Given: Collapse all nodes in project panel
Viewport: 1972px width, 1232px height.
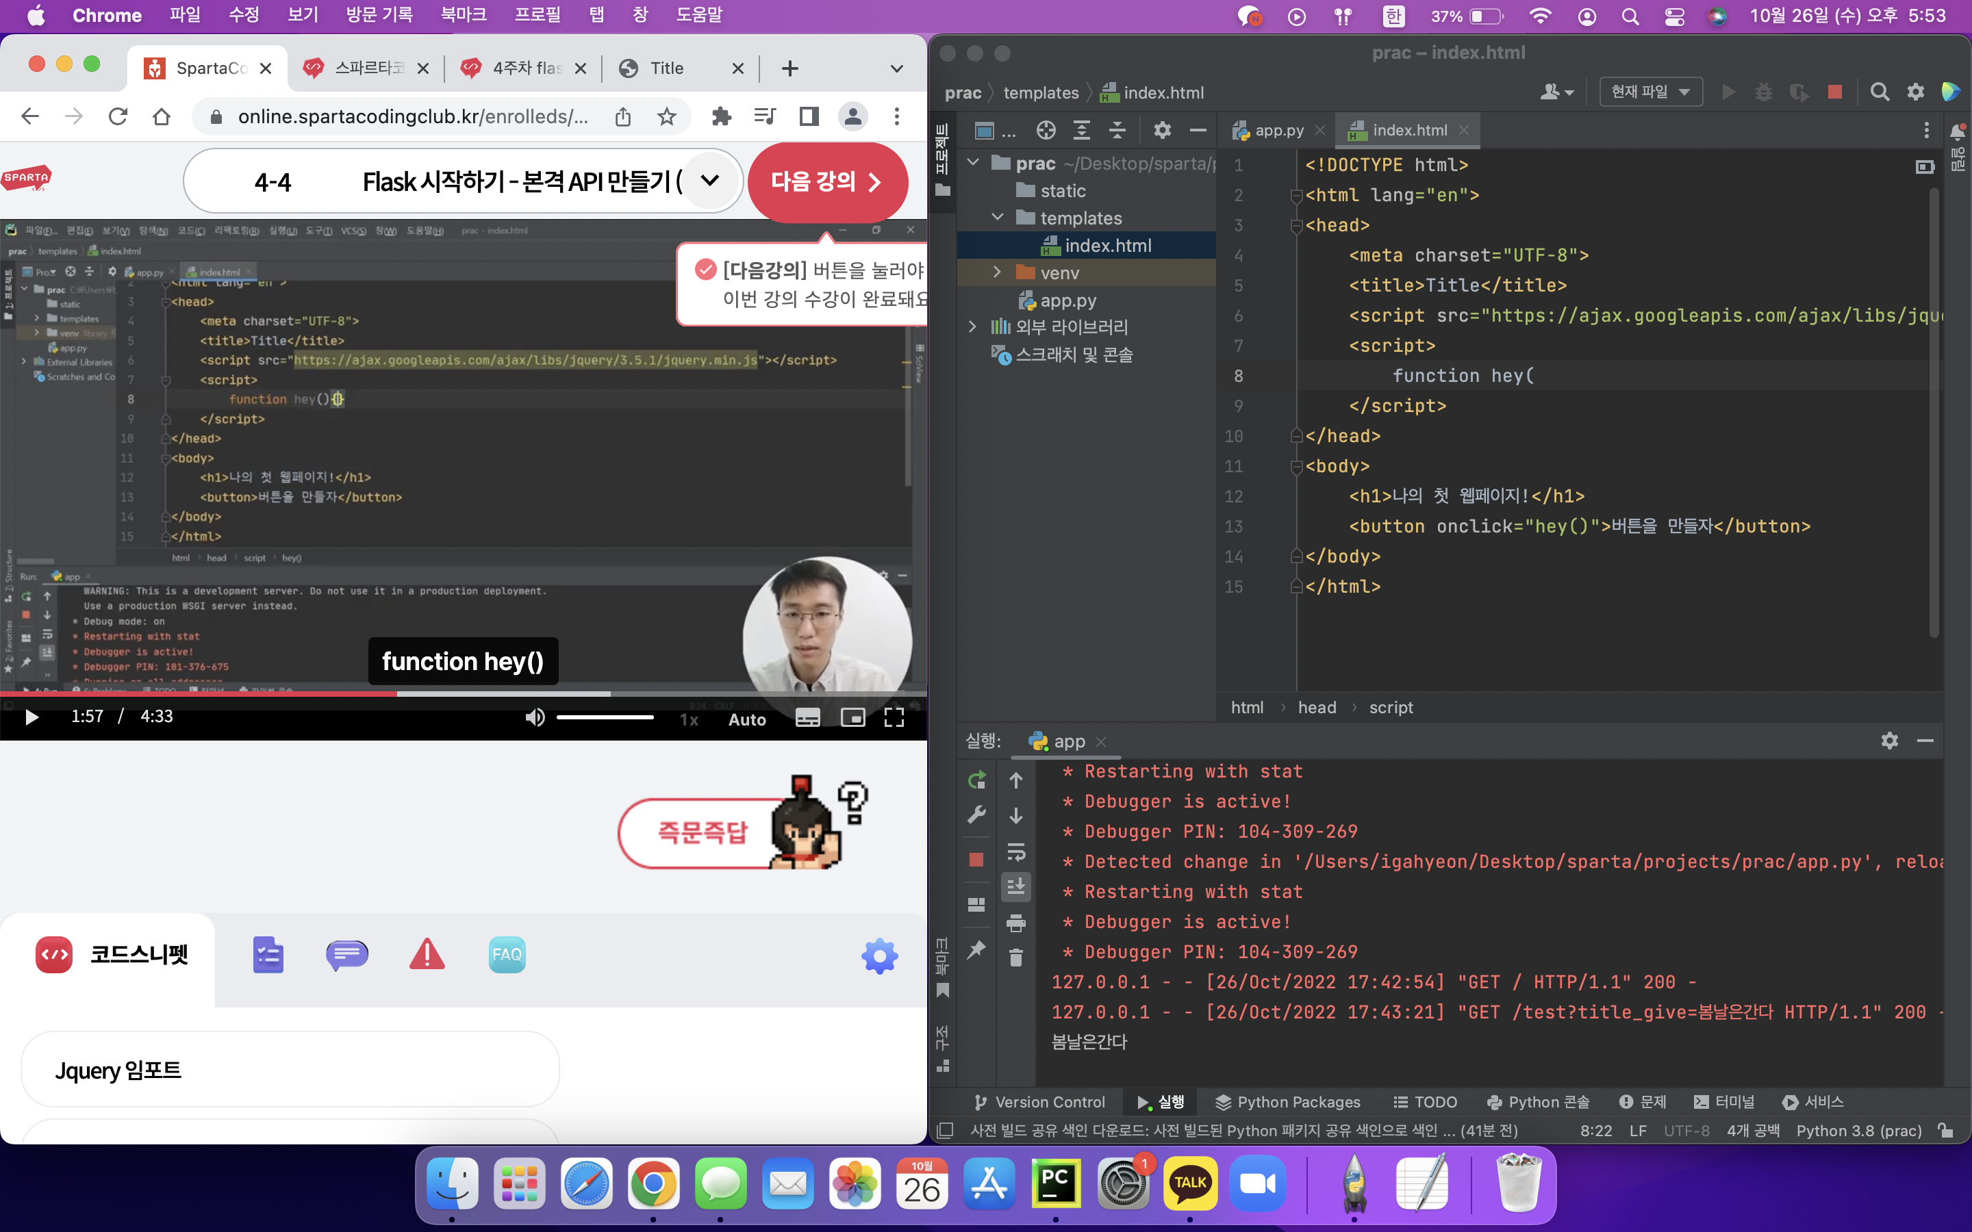Looking at the screenshot, I should coord(1117,130).
